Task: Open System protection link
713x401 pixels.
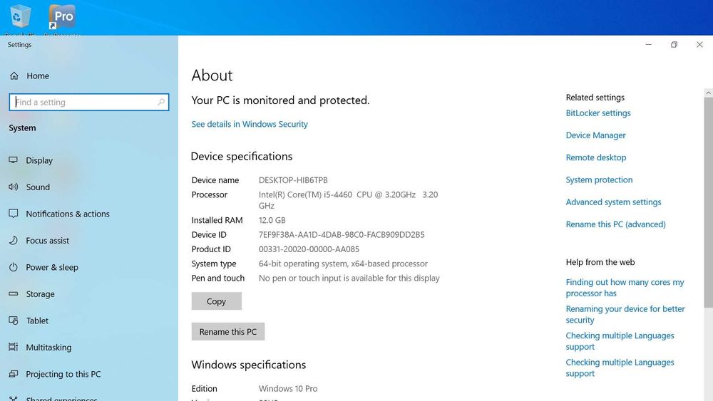Action: (599, 179)
